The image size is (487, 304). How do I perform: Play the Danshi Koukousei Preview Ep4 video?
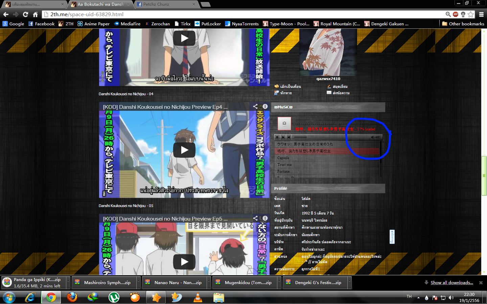pyautogui.click(x=184, y=150)
